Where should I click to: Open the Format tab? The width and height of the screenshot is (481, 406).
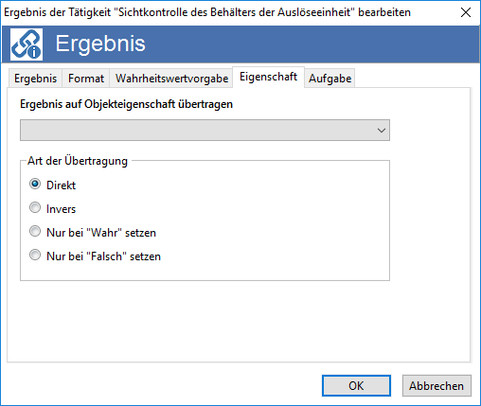(86, 79)
